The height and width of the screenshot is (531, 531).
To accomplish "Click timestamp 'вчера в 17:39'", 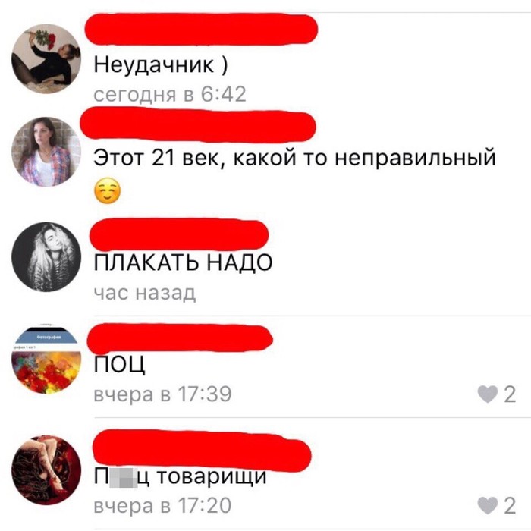I will (x=162, y=394).
